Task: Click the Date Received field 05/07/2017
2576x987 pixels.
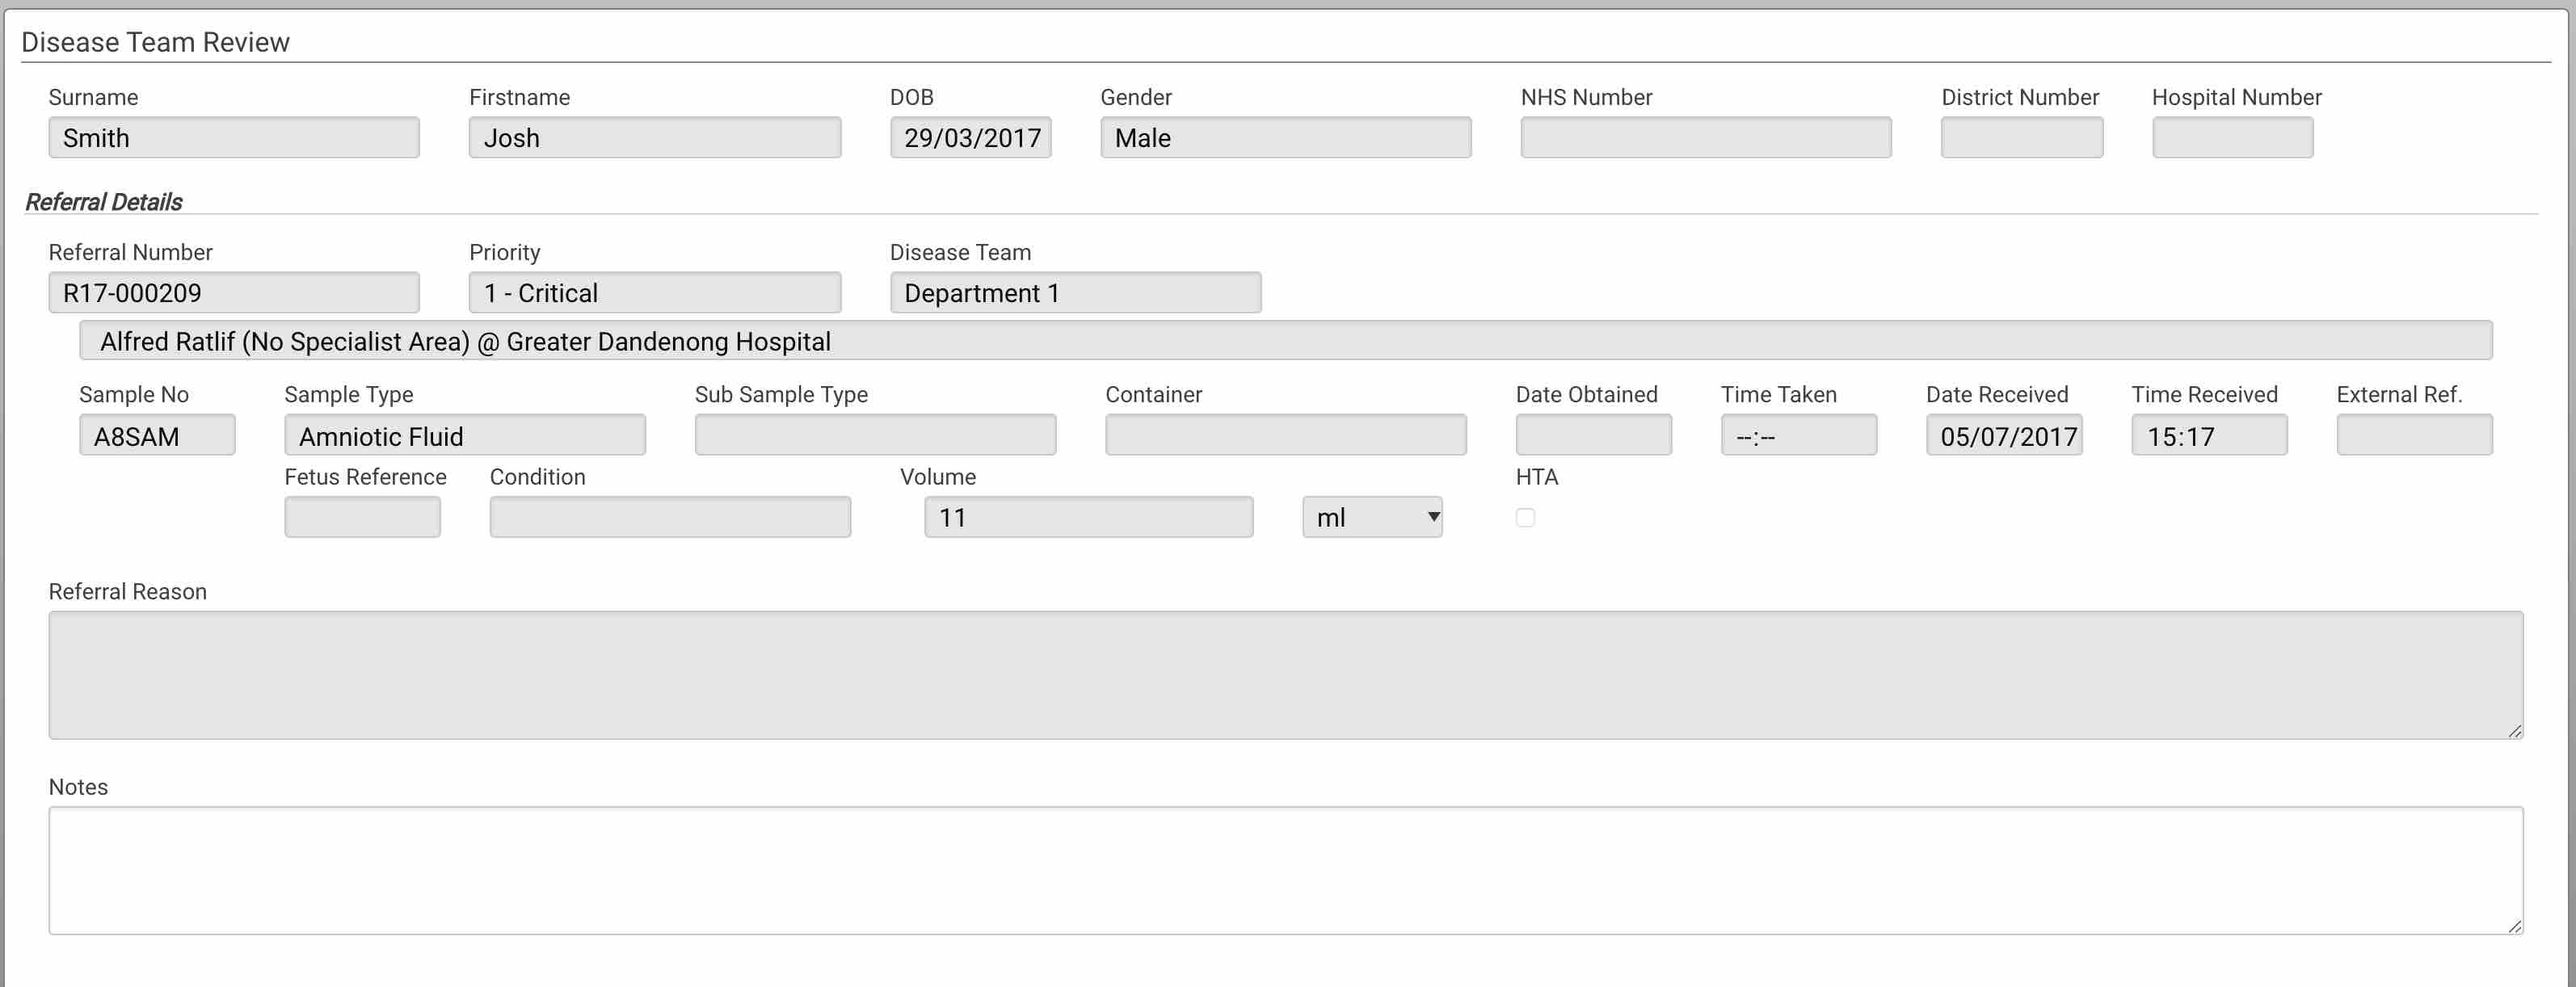Action: click(x=2004, y=435)
